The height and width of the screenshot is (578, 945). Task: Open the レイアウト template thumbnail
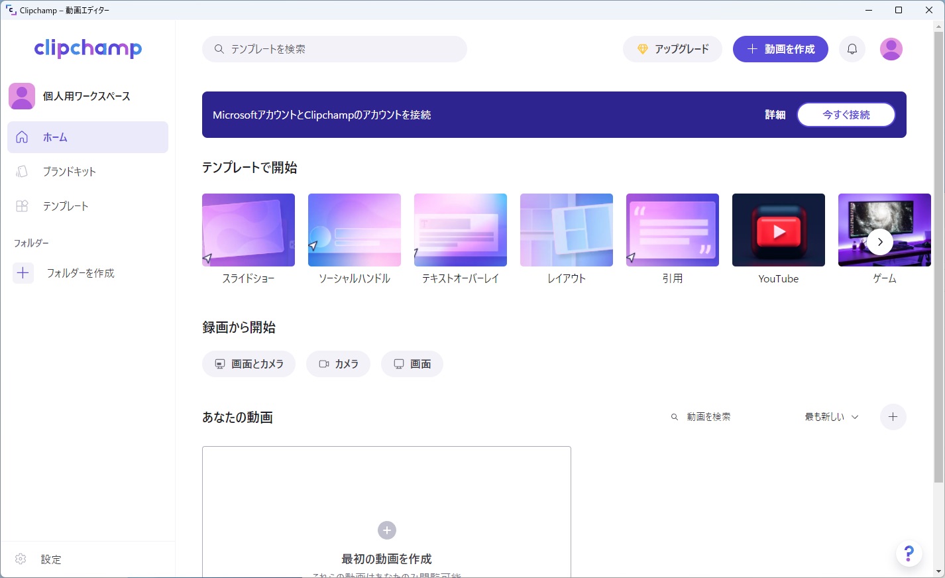click(x=567, y=230)
